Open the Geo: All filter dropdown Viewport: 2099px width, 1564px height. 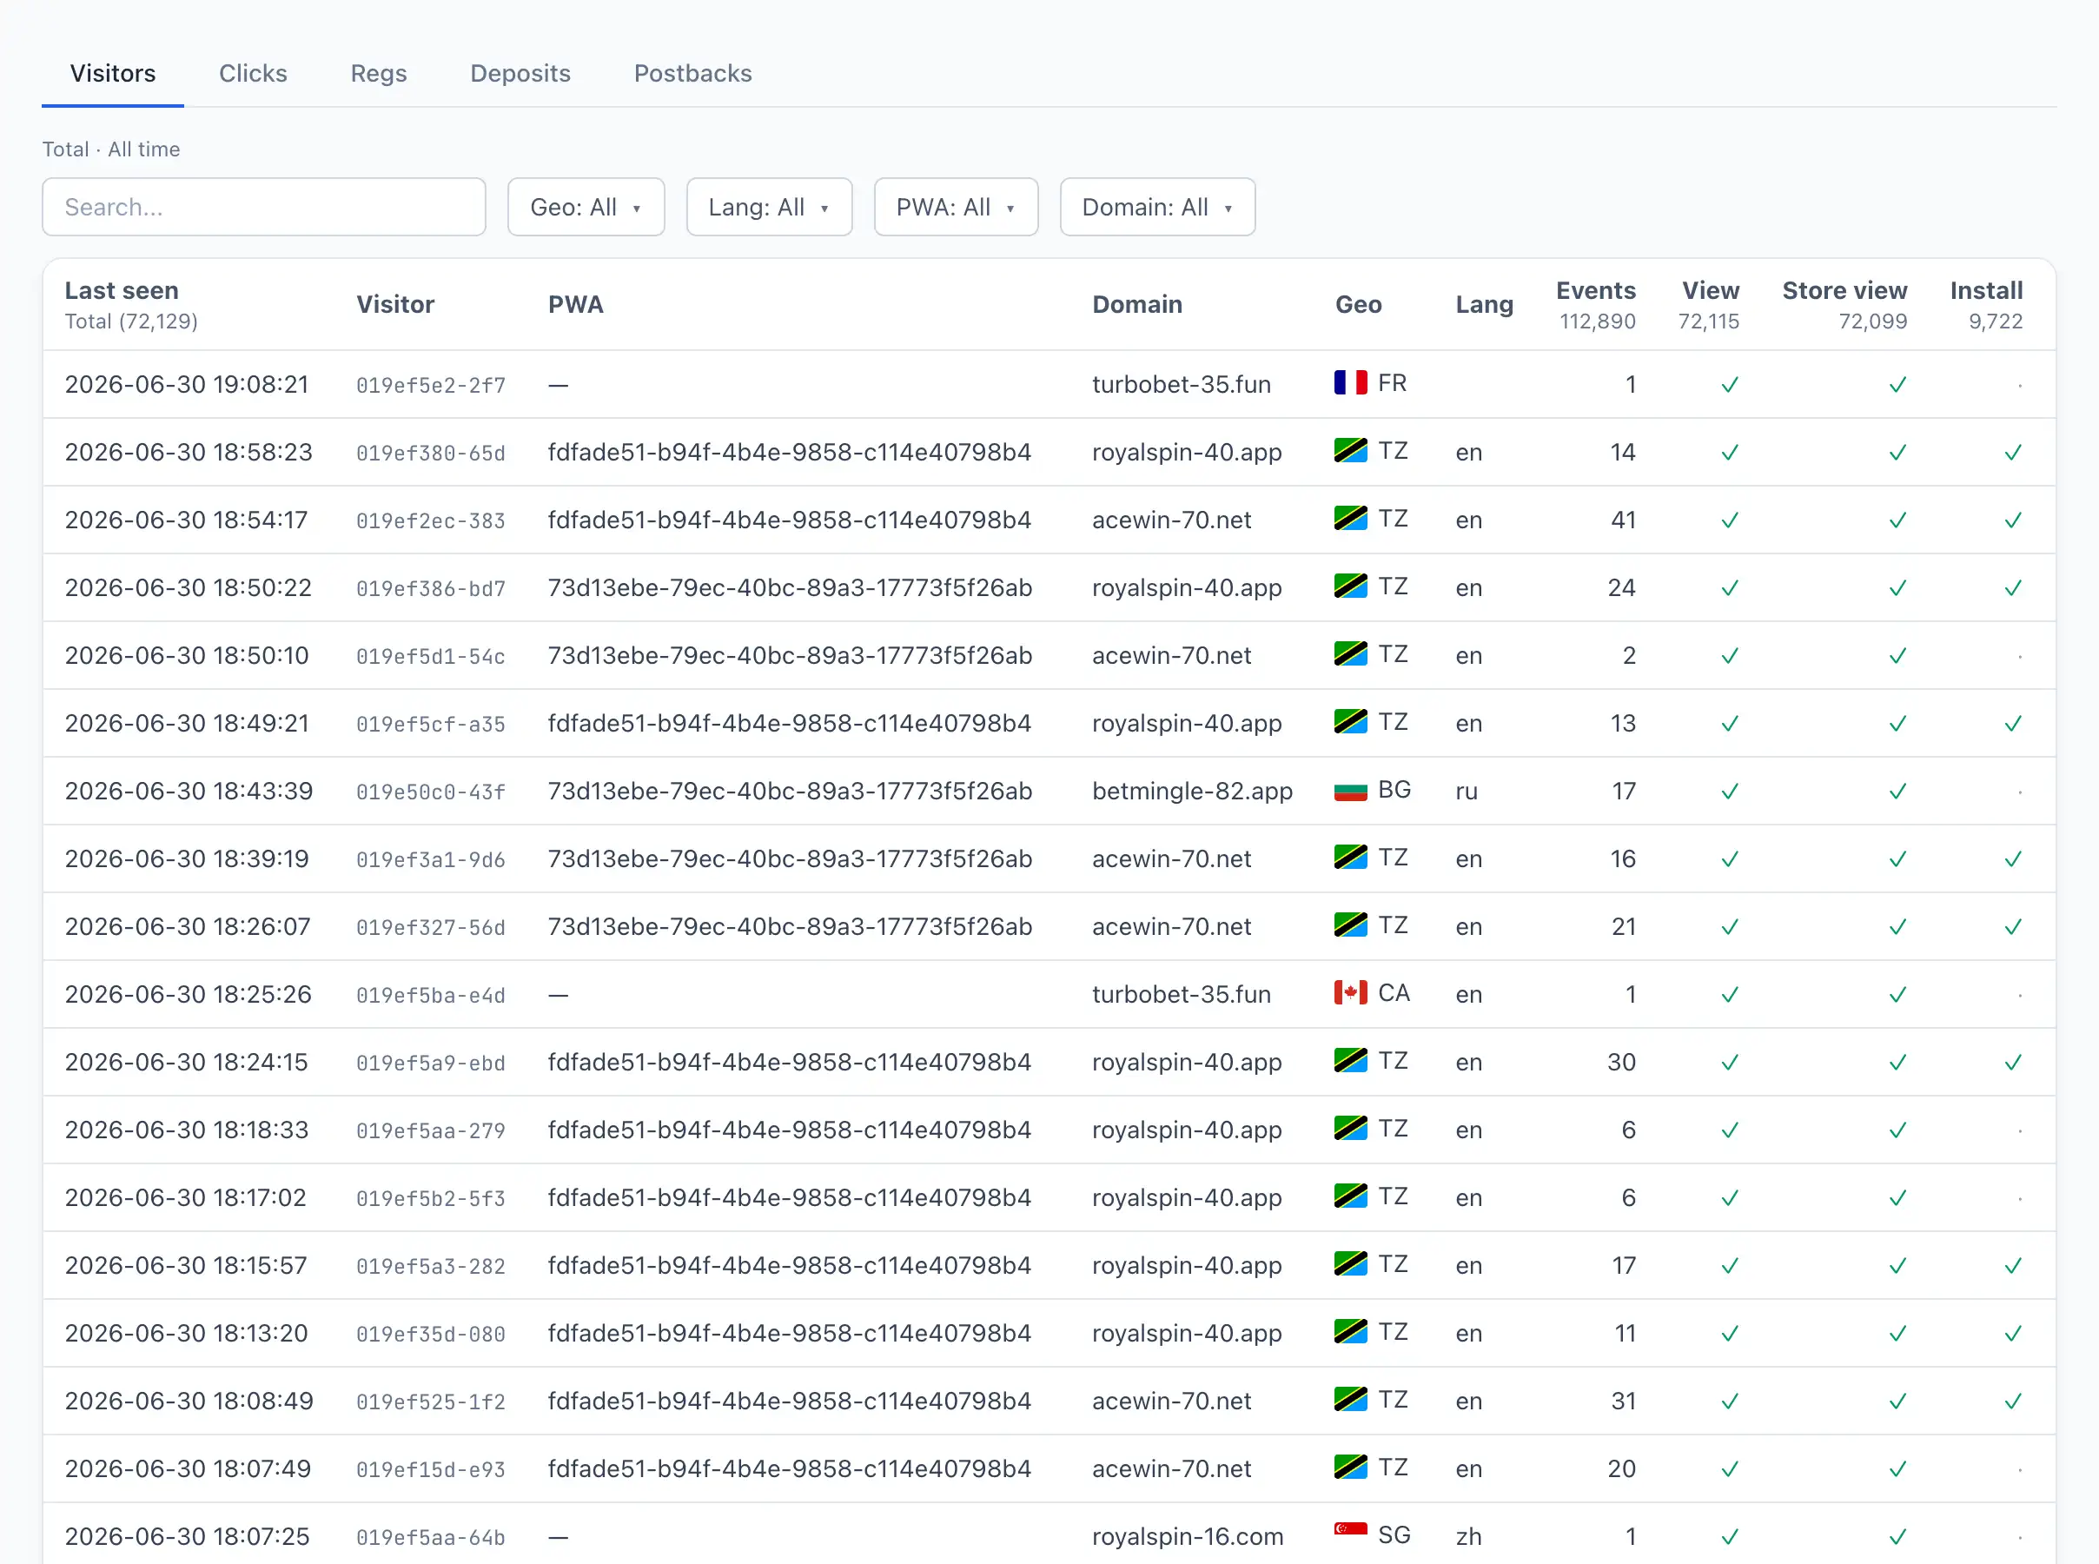click(586, 207)
